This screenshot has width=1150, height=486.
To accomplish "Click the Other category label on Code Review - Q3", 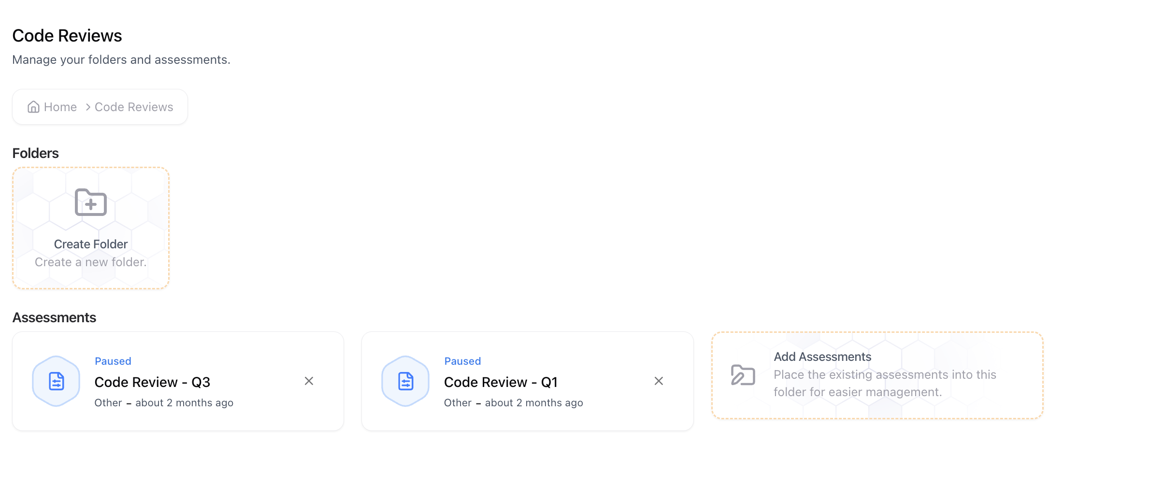I will click(x=108, y=402).
